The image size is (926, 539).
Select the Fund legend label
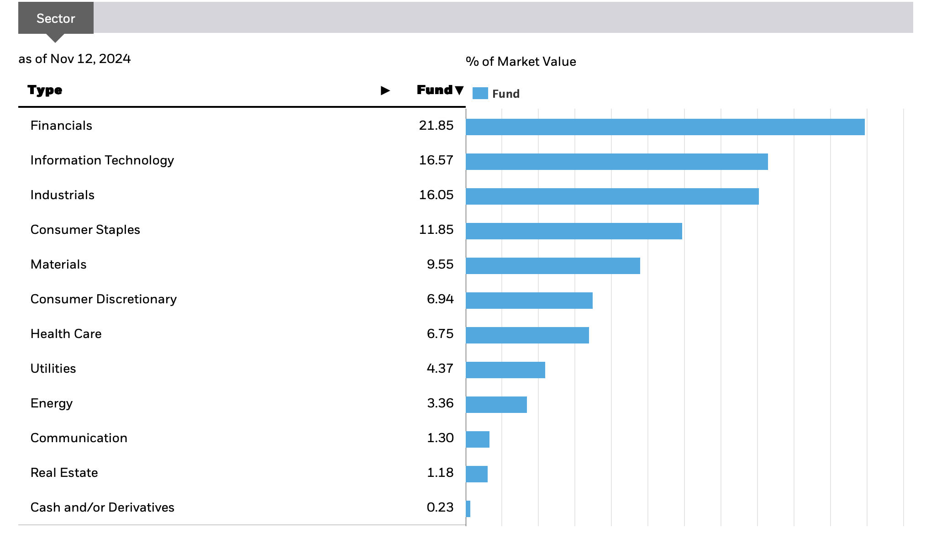pos(505,94)
